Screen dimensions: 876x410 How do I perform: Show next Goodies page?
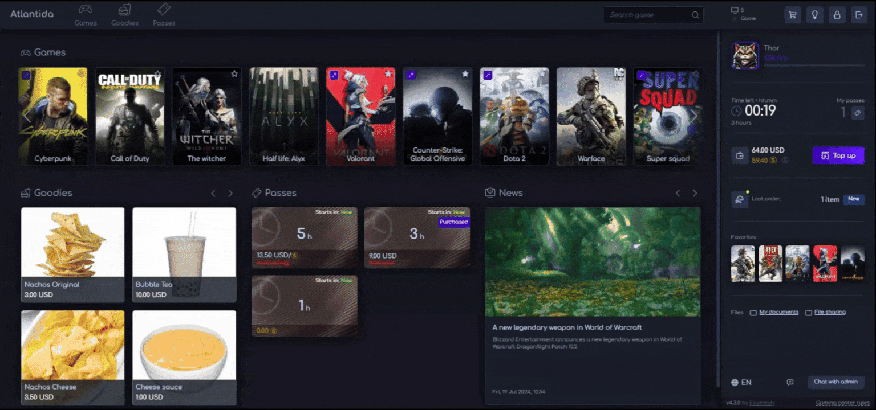click(230, 193)
